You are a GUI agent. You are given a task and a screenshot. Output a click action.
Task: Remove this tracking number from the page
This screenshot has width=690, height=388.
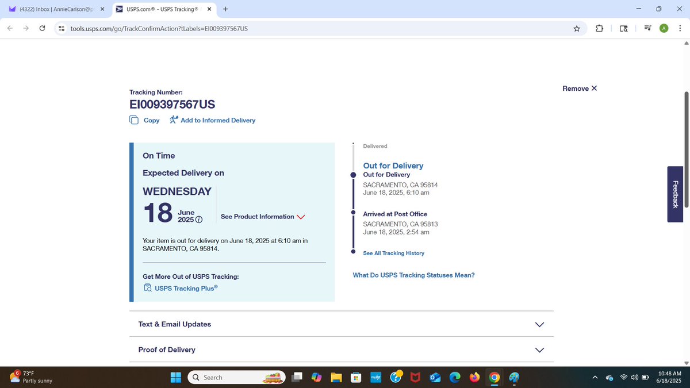[580, 89]
